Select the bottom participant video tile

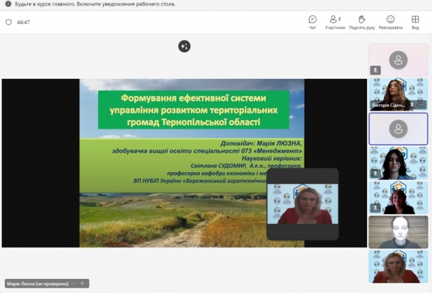[398, 267]
